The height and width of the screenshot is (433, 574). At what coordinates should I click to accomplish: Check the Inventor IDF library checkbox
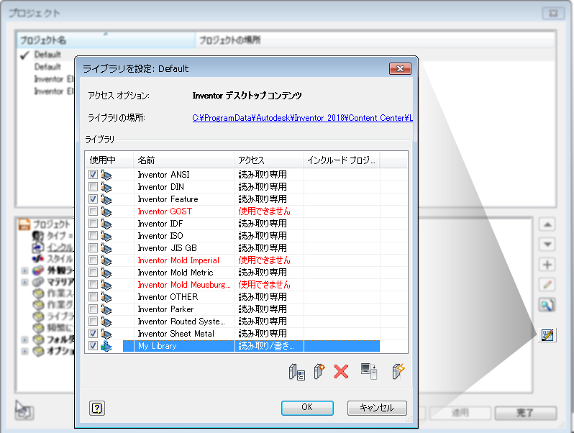[x=93, y=224]
